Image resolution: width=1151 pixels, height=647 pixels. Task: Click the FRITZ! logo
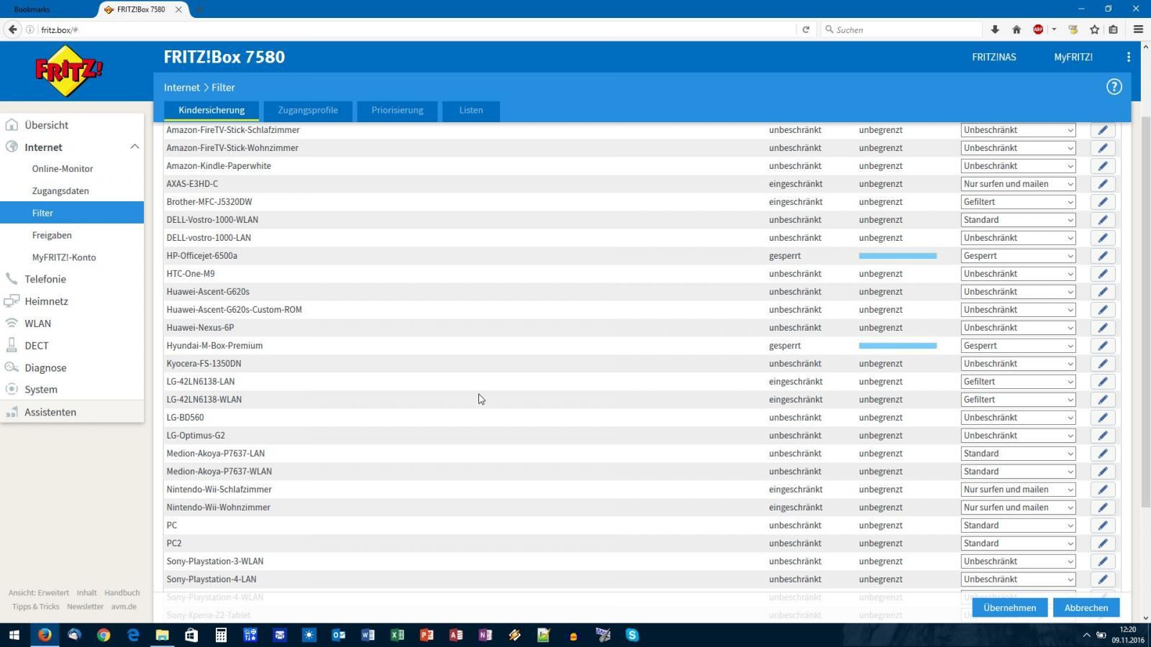pos(69,70)
